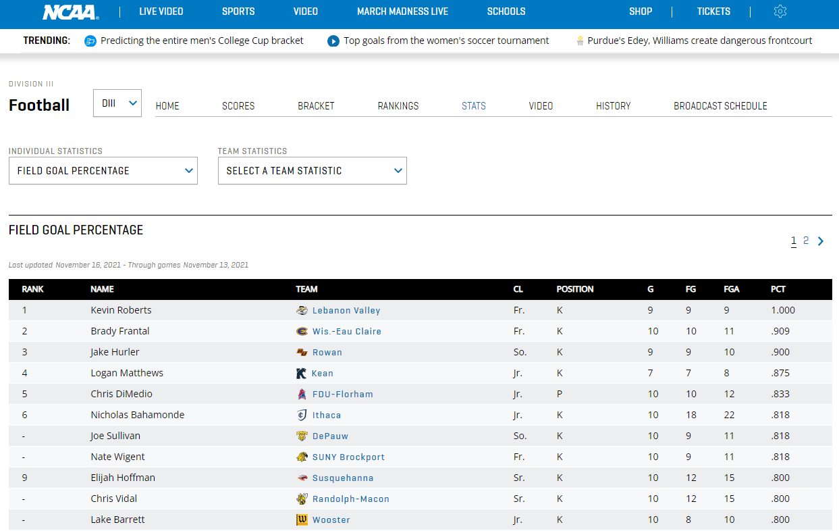
Task: Click the Ithaca team logo
Action: point(302,415)
